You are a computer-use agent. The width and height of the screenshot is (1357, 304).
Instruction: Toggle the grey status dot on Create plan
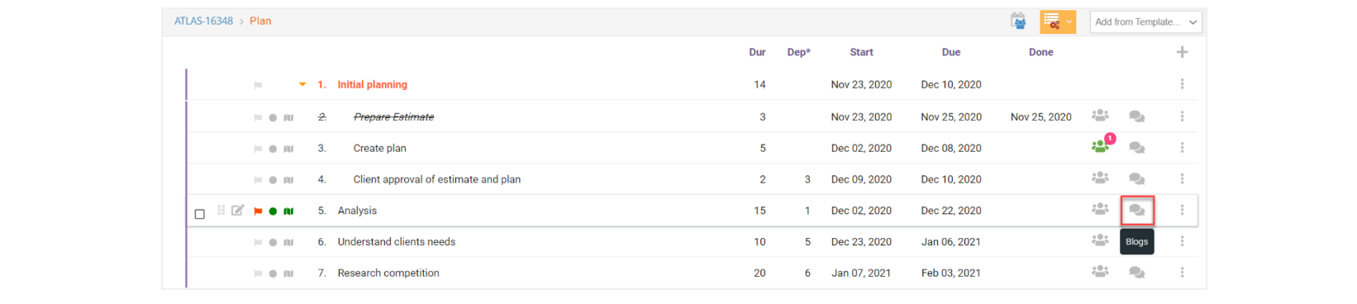click(x=273, y=149)
